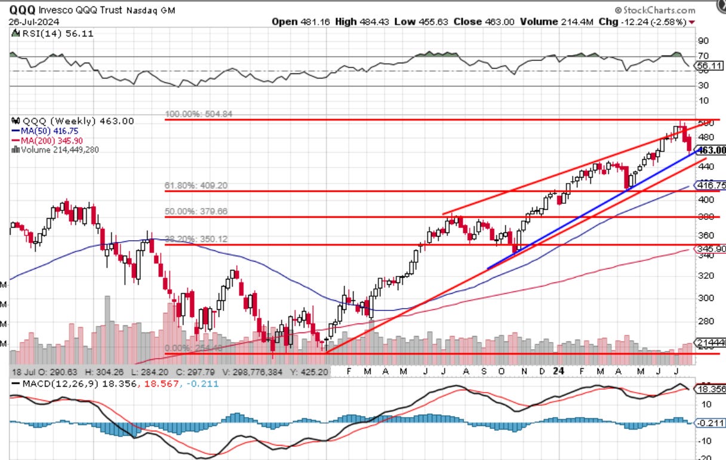The image size is (726, 460).
Task: Click the Invesco QQQ Trust name
Action: [x=81, y=10]
